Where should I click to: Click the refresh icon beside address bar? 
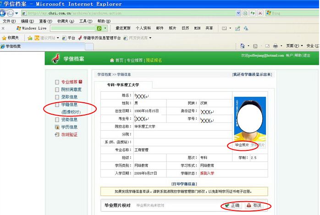pyautogui.click(x=252, y=13)
